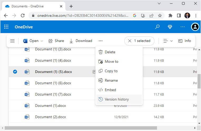This screenshot has width=201, height=131.
Task: Clear selection via 1 selected button
Action: tap(139, 41)
